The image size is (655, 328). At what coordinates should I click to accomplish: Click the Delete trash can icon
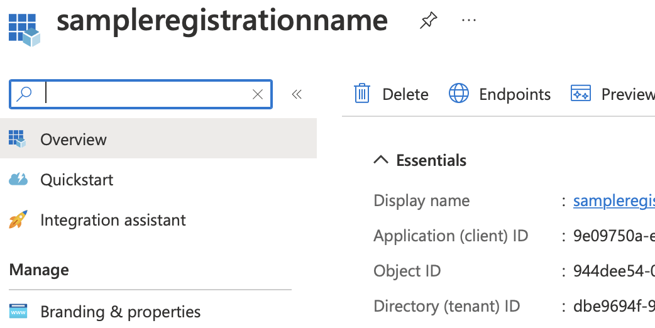(362, 94)
